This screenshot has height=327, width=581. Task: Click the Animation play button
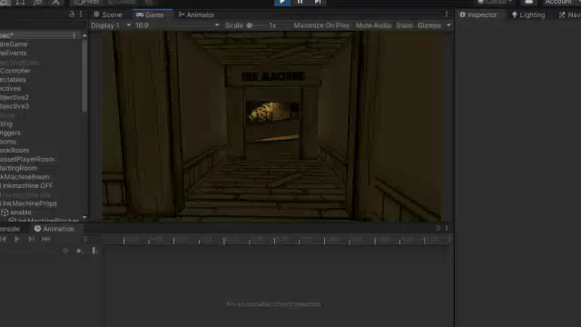coord(16,239)
